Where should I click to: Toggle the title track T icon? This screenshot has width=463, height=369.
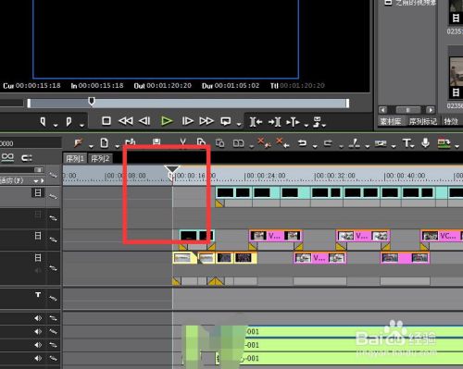click(38, 295)
